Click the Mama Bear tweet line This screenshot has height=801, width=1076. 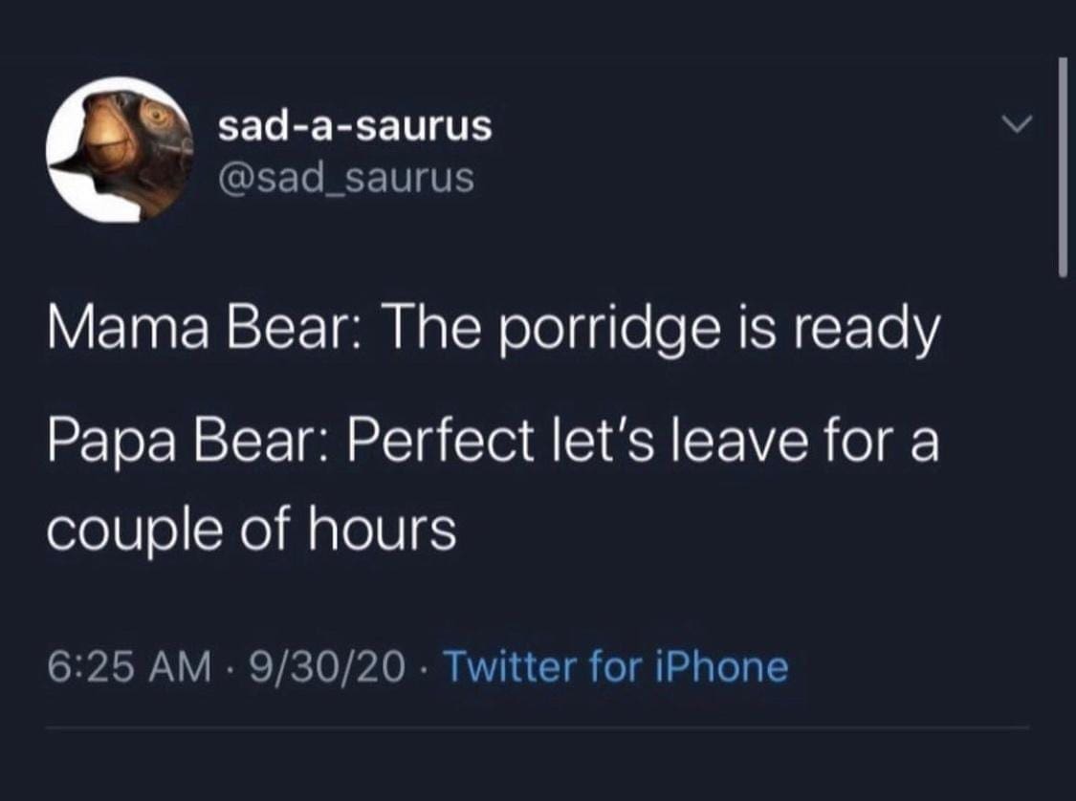tap(494, 334)
